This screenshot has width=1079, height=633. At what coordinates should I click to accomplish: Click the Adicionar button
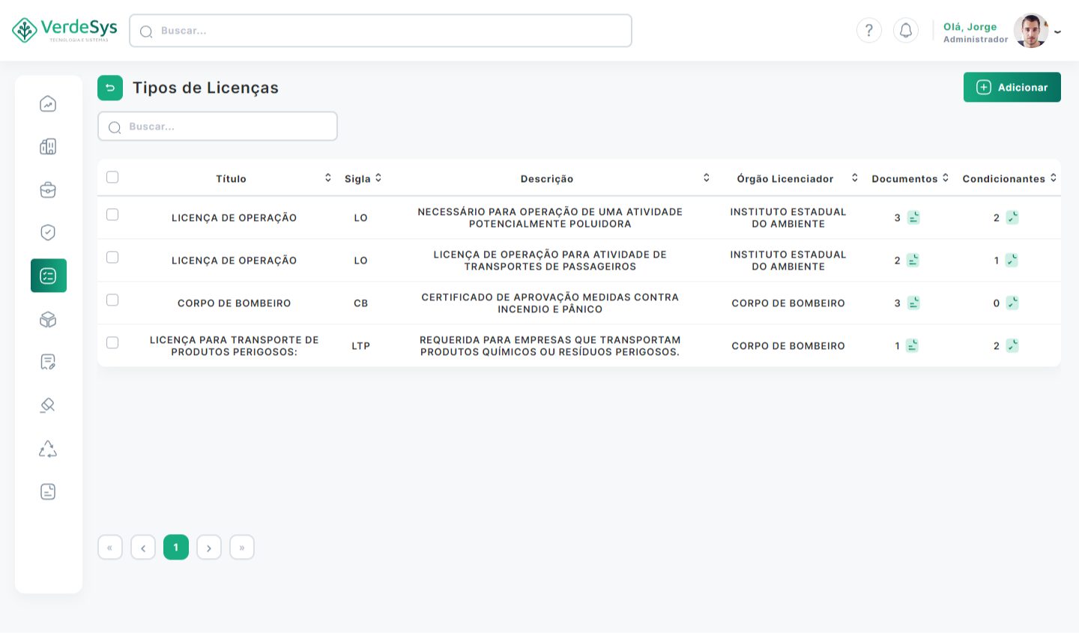pos(1012,88)
